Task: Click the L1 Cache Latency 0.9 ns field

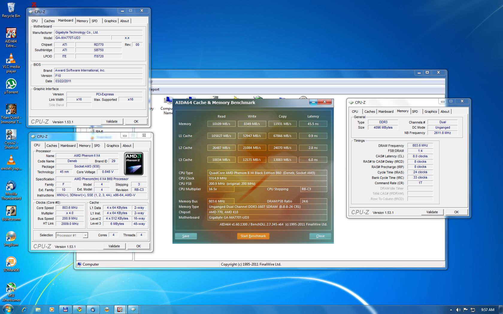Action: 313,136
